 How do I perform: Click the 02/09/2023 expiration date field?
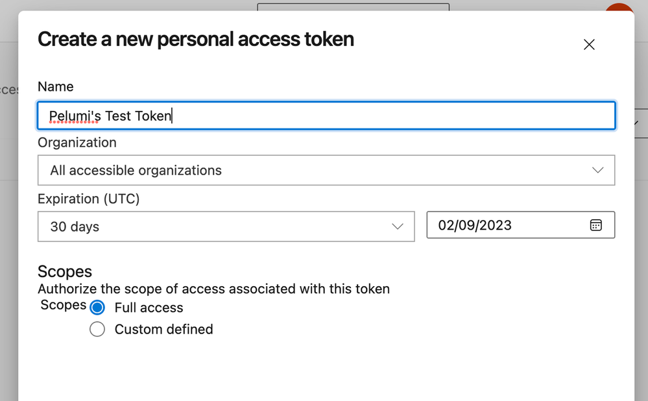tap(520, 225)
